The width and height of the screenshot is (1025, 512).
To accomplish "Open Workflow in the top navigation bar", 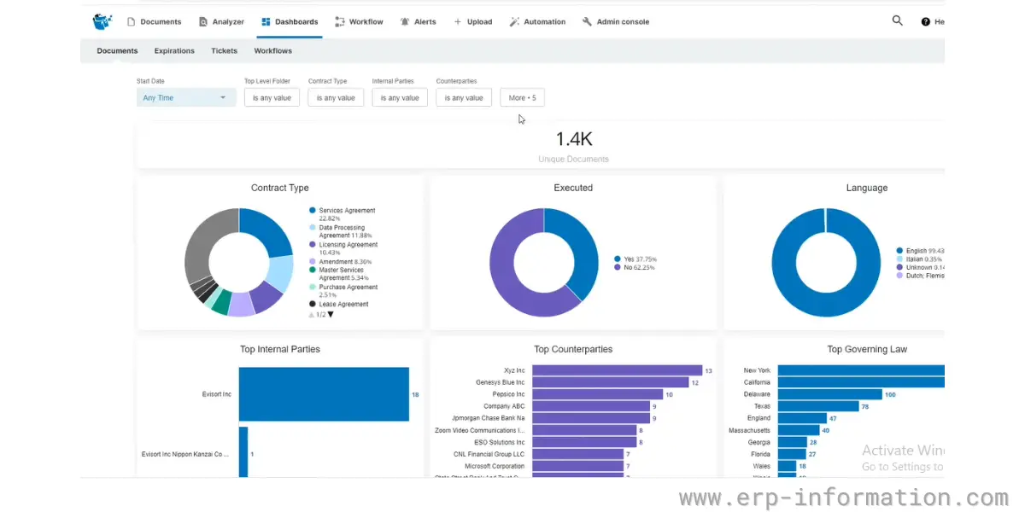I will [359, 21].
